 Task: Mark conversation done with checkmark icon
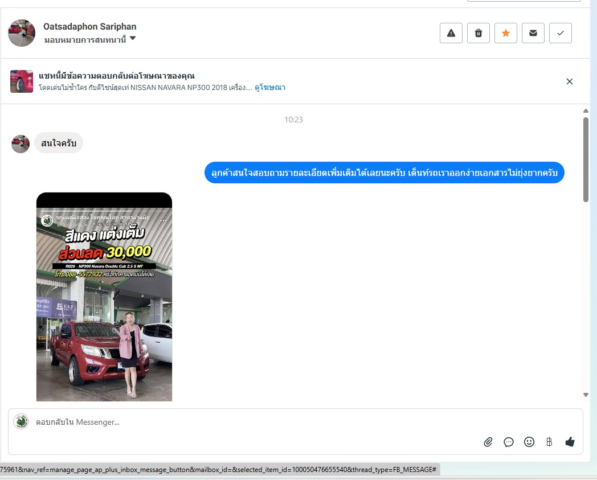561,33
